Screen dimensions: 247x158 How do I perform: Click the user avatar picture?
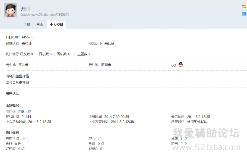click(x=10, y=10)
